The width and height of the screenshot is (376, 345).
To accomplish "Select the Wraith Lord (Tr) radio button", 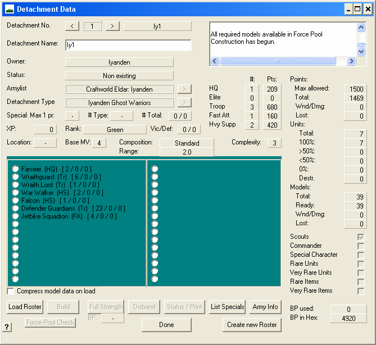I will point(15,185).
